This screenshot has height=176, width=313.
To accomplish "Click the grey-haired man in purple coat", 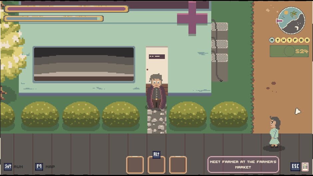I will tap(156, 91).
